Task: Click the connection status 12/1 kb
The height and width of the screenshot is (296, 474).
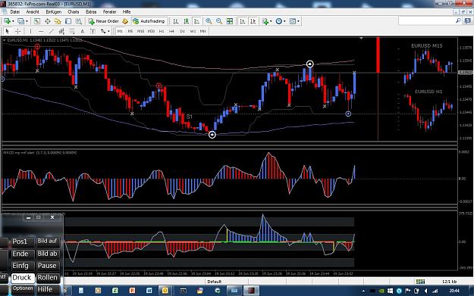Action: [x=449, y=282]
